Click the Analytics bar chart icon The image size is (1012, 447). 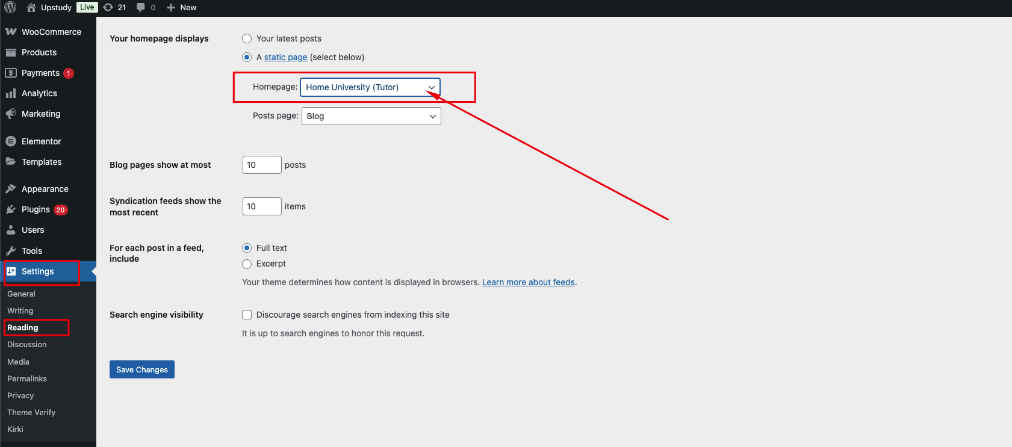tap(11, 93)
